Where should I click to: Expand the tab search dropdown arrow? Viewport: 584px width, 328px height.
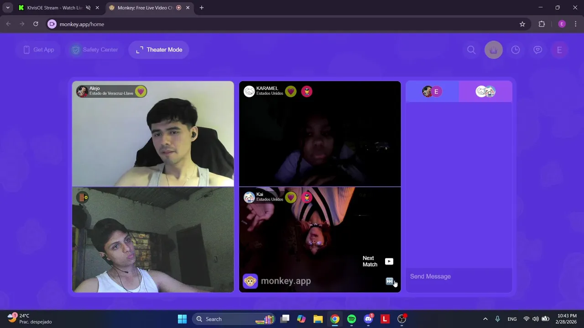pyautogui.click(x=8, y=8)
